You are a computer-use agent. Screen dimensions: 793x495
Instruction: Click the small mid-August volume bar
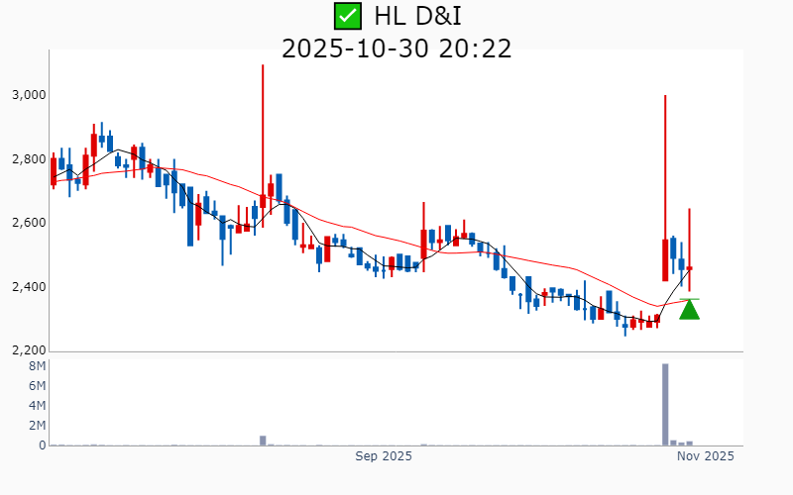pos(263,440)
